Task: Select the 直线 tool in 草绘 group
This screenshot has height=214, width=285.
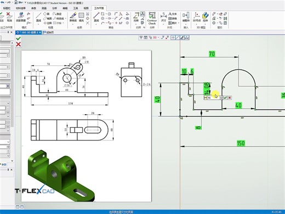Action: click(x=96, y=18)
